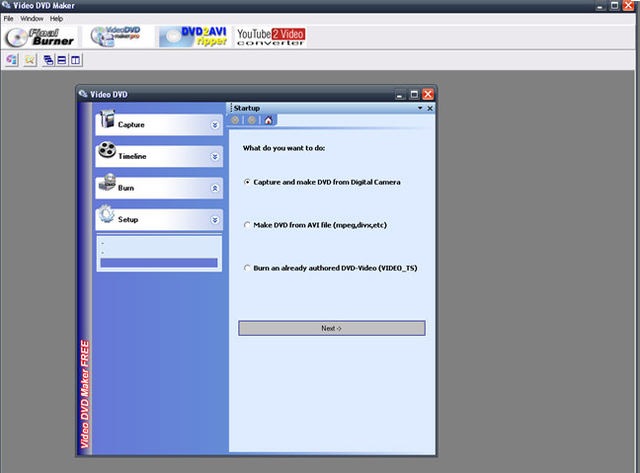This screenshot has height=473, width=640.
Task: Expand the Capture section chevron
Action: click(215, 124)
